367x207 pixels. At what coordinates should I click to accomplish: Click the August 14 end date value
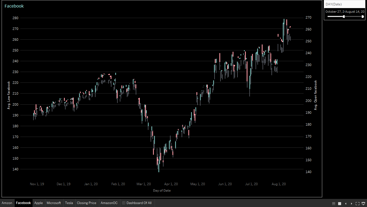point(355,12)
